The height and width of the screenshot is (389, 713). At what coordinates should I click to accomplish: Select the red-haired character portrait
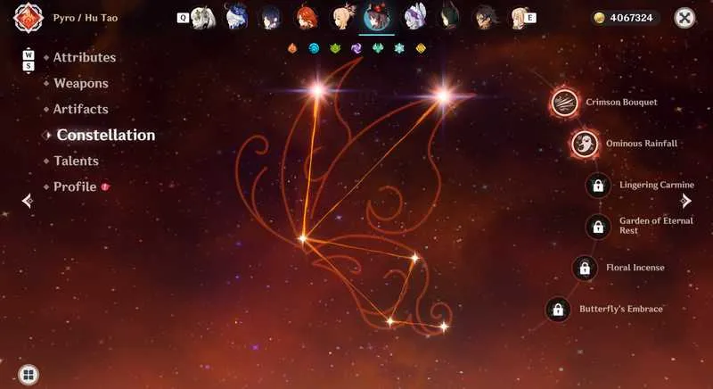306,17
